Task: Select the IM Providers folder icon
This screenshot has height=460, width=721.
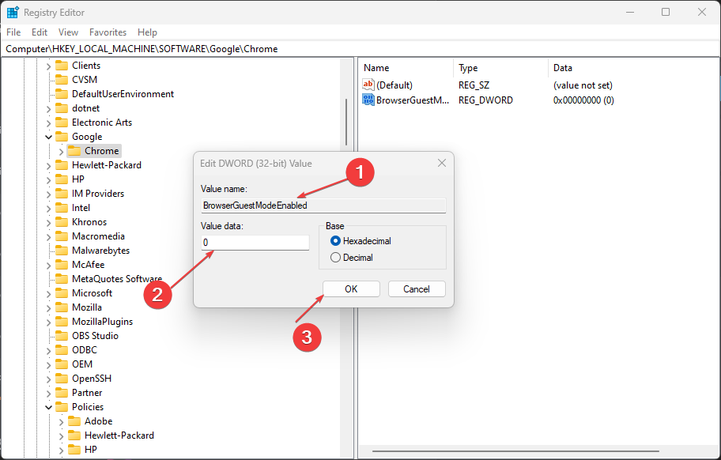Action: click(62, 194)
